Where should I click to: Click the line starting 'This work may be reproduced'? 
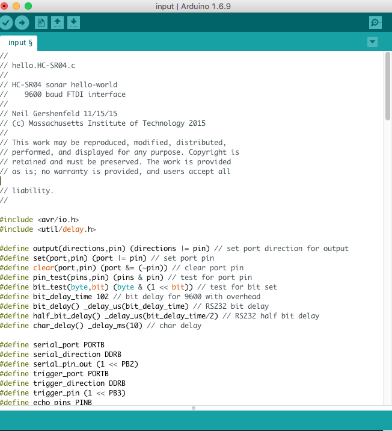113,143
